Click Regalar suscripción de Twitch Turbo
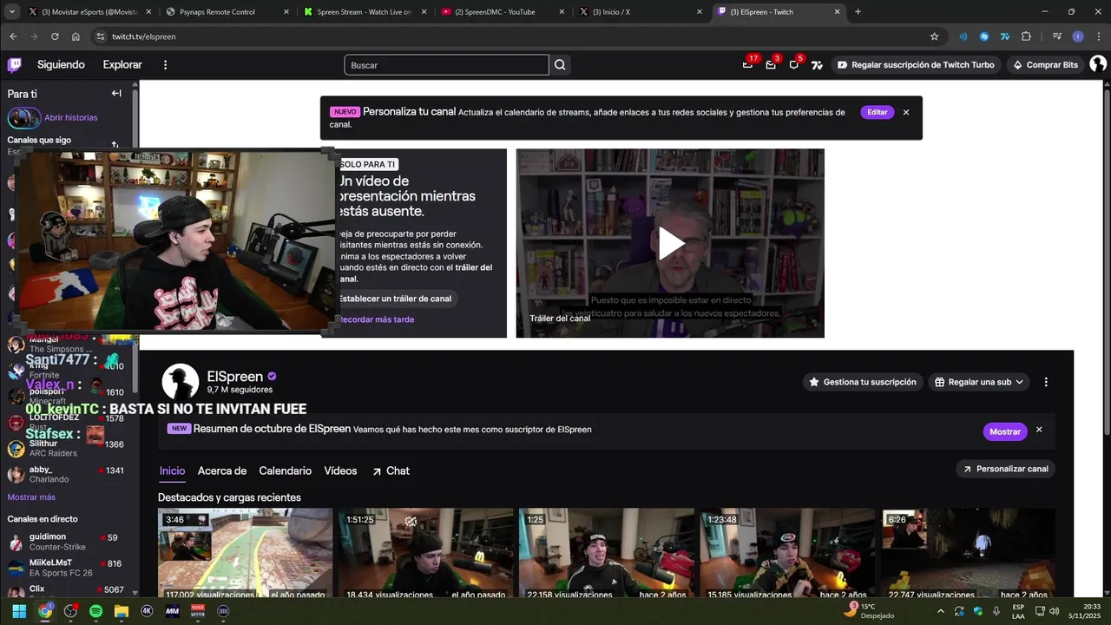 (x=916, y=65)
